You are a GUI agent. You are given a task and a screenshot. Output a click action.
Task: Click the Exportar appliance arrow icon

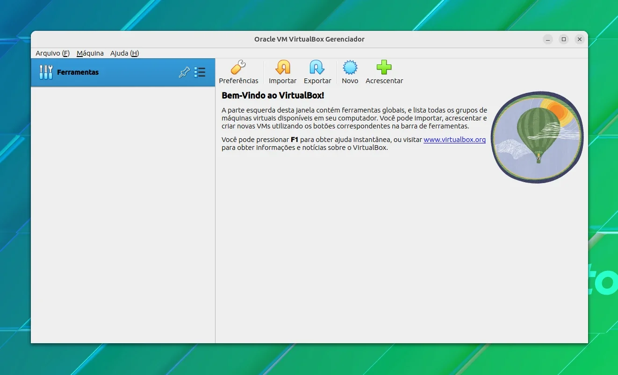pyautogui.click(x=317, y=68)
